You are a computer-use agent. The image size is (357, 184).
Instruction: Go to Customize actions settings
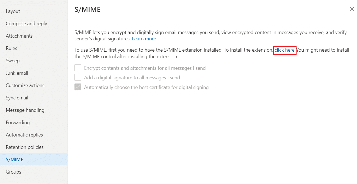coord(25,85)
